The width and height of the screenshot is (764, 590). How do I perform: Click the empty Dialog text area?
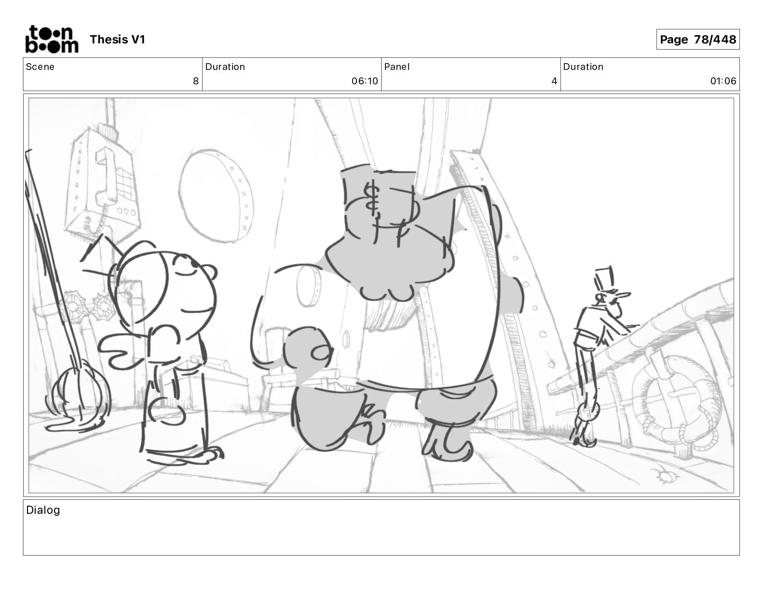click(x=381, y=527)
